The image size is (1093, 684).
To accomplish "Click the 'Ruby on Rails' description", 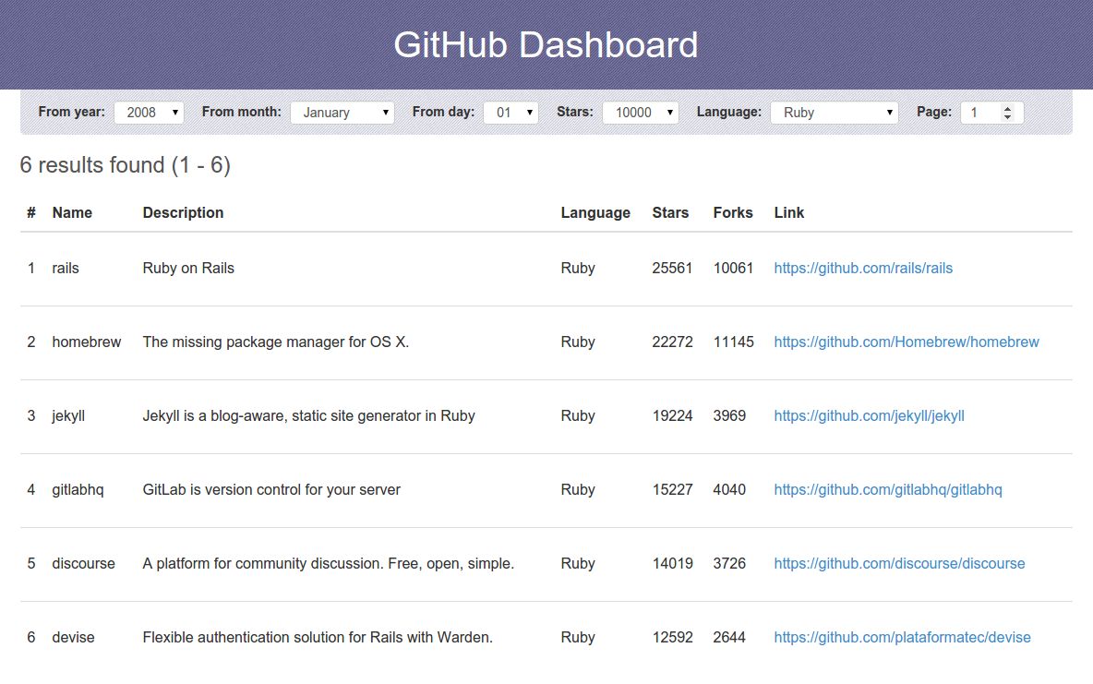I will [188, 269].
